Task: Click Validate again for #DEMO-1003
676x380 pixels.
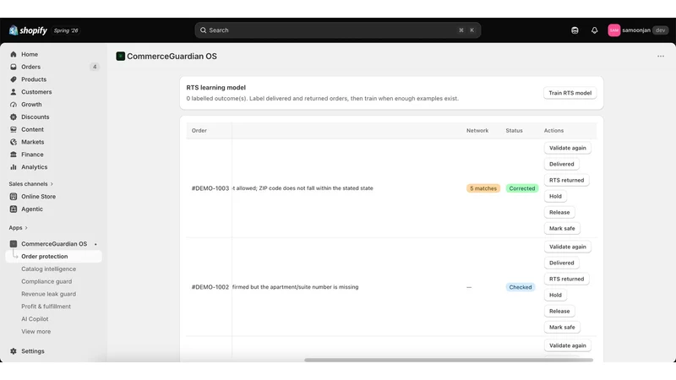Action: pos(567,148)
